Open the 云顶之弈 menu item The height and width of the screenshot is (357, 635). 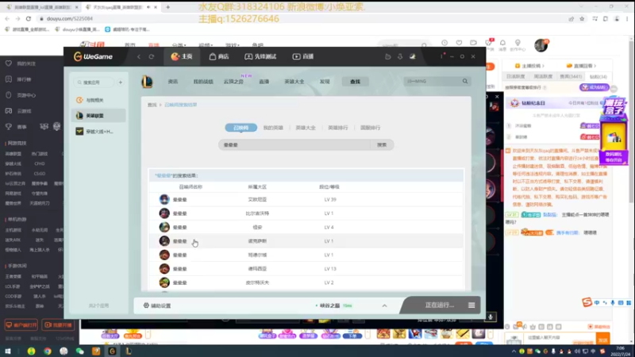coord(233,82)
